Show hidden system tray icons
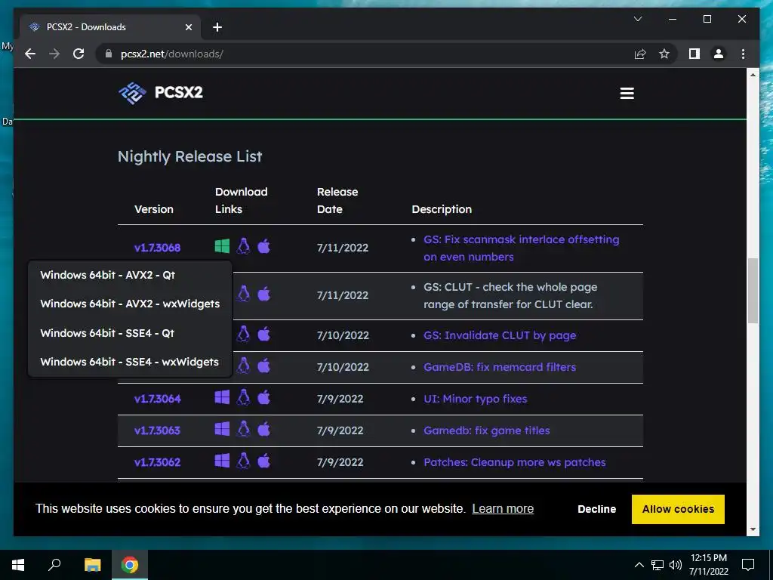Image resolution: width=773 pixels, height=580 pixels. click(639, 565)
